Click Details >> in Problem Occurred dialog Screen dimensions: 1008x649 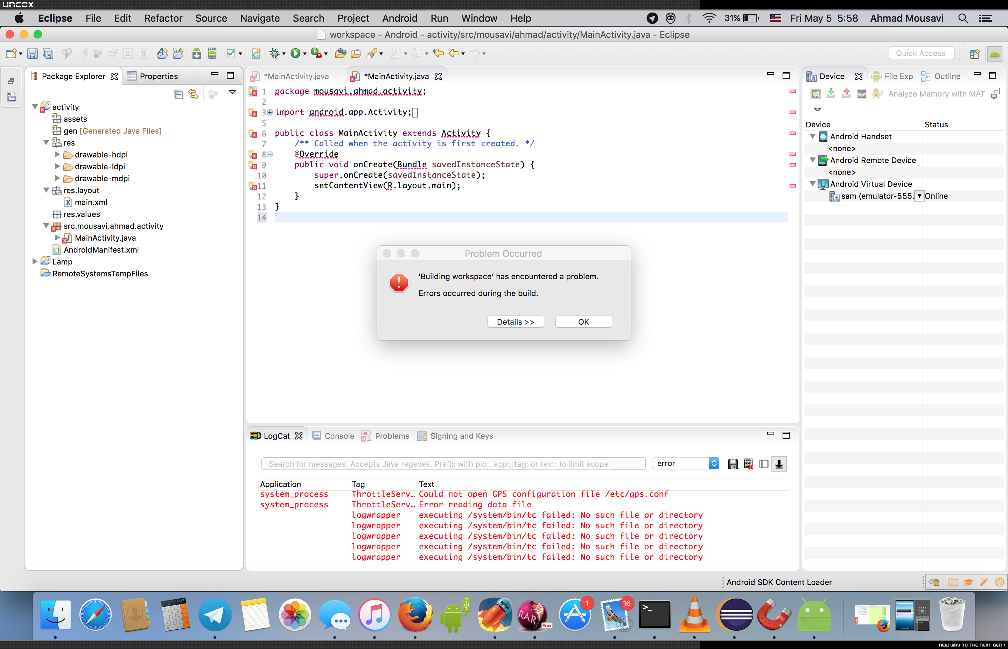click(516, 322)
